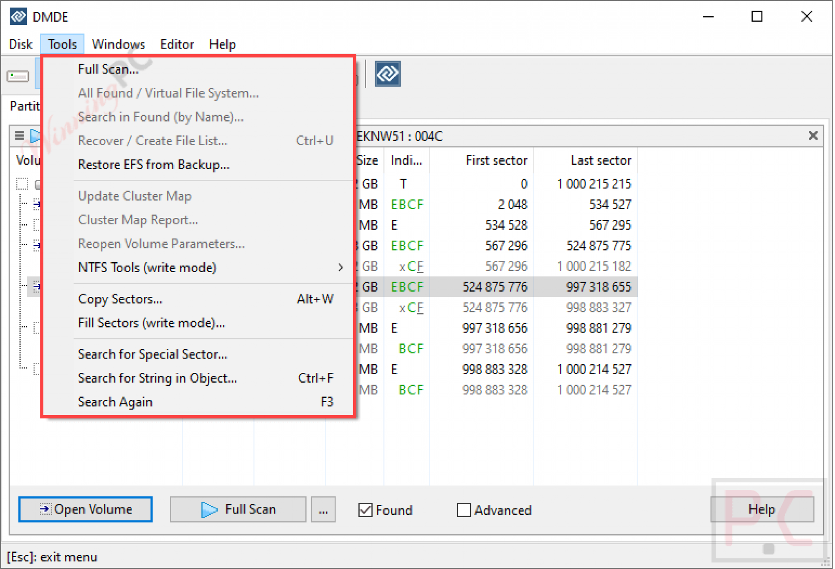Image resolution: width=835 pixels, height=569 pixels.
Task: Click the First sector column header
Action: [x=482, y=160]
